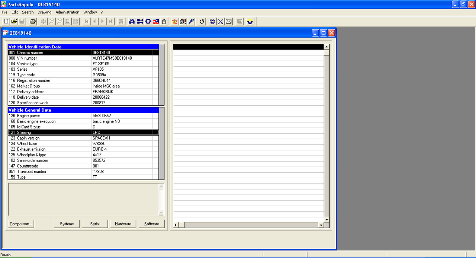Click the star favorites toolbar icon

tap(175, 22)
